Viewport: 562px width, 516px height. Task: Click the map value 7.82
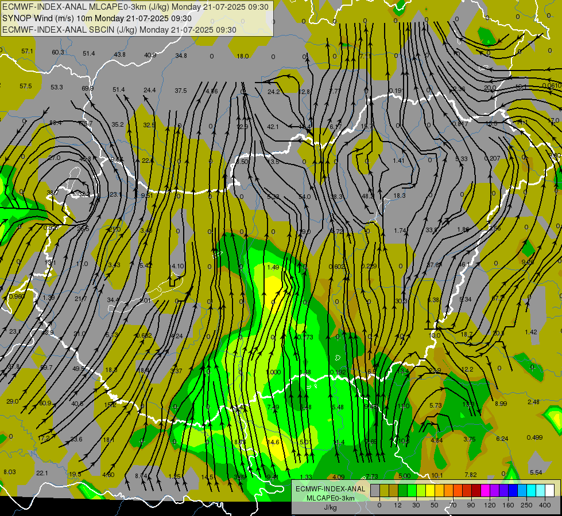471,475
